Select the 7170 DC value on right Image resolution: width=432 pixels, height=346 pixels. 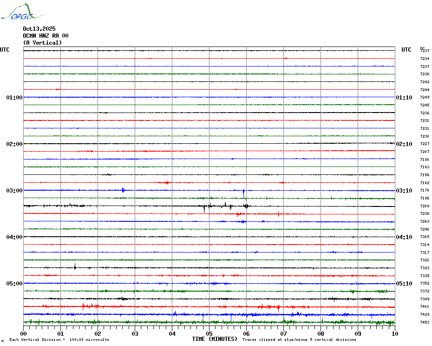(x=425, y=190)
